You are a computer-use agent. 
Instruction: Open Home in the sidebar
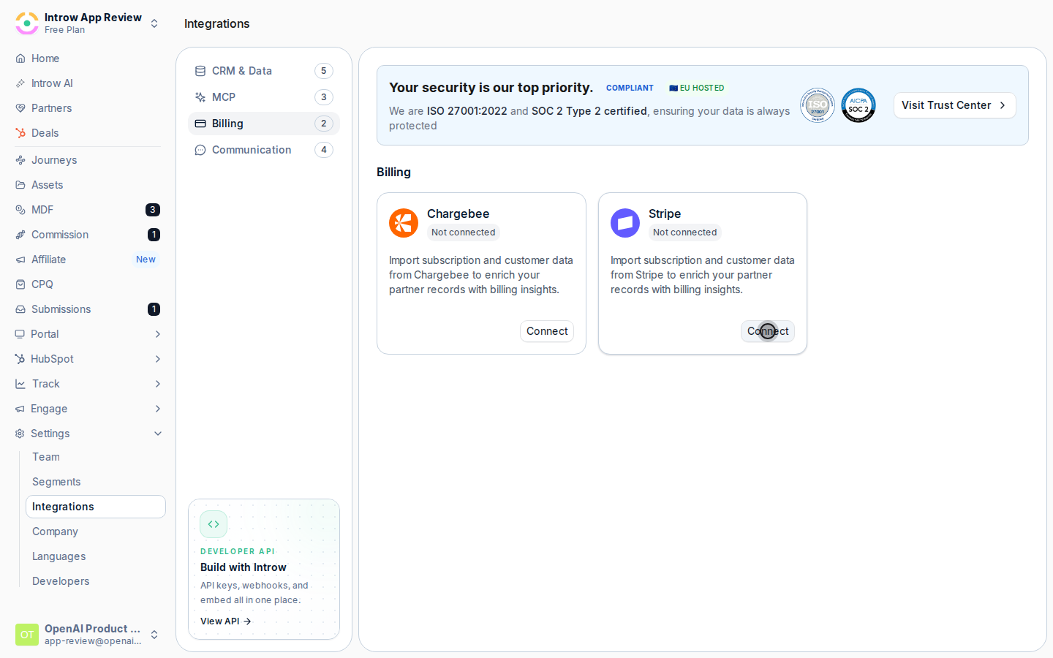[88, 58]
